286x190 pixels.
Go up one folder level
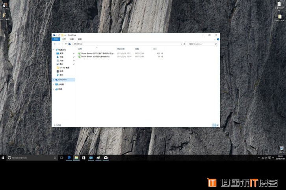point(66,44)
